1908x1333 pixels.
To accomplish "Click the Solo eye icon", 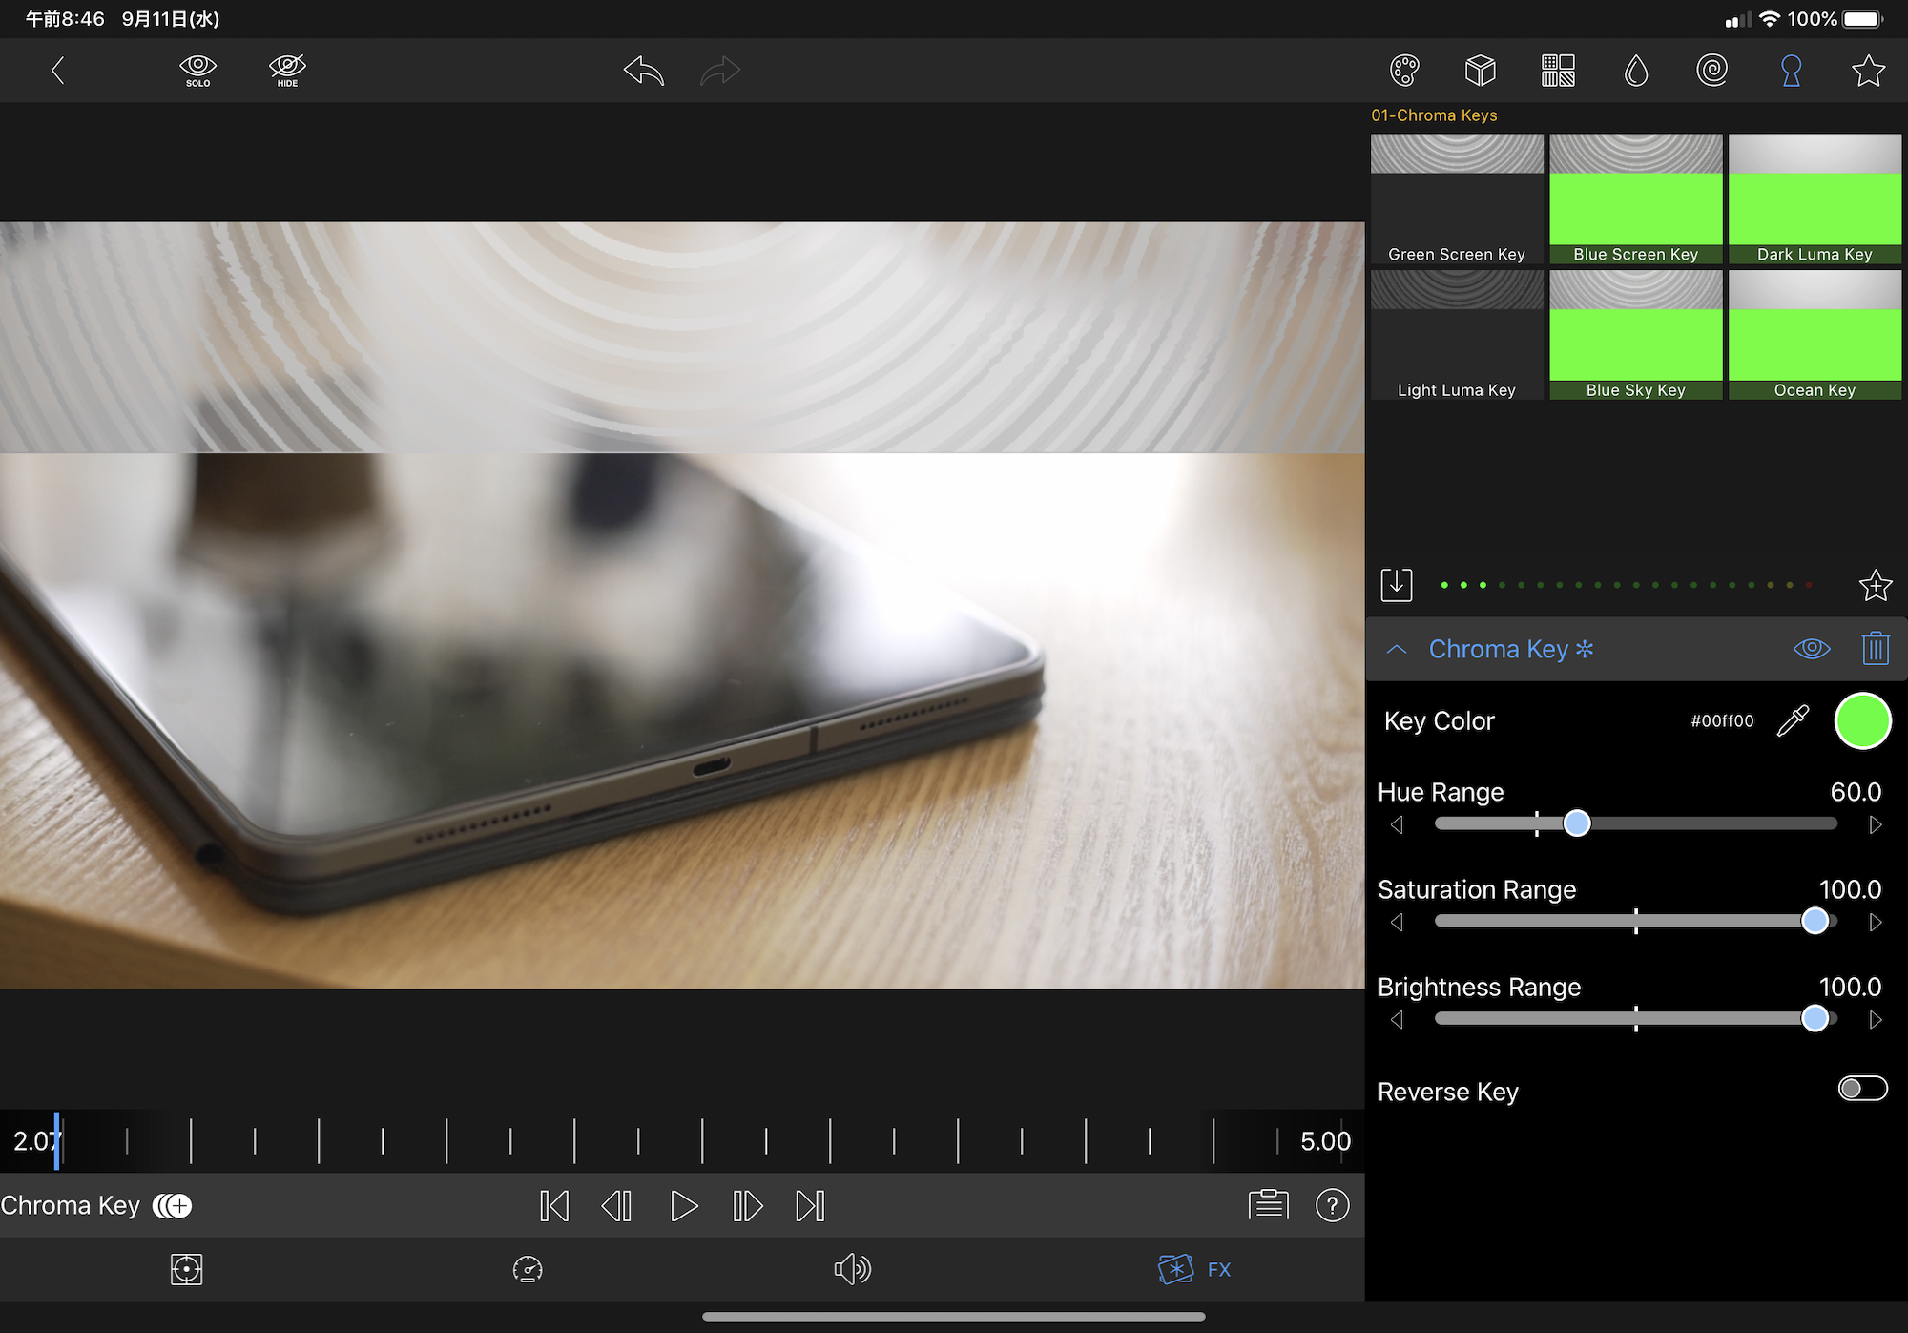I will 197,70.
